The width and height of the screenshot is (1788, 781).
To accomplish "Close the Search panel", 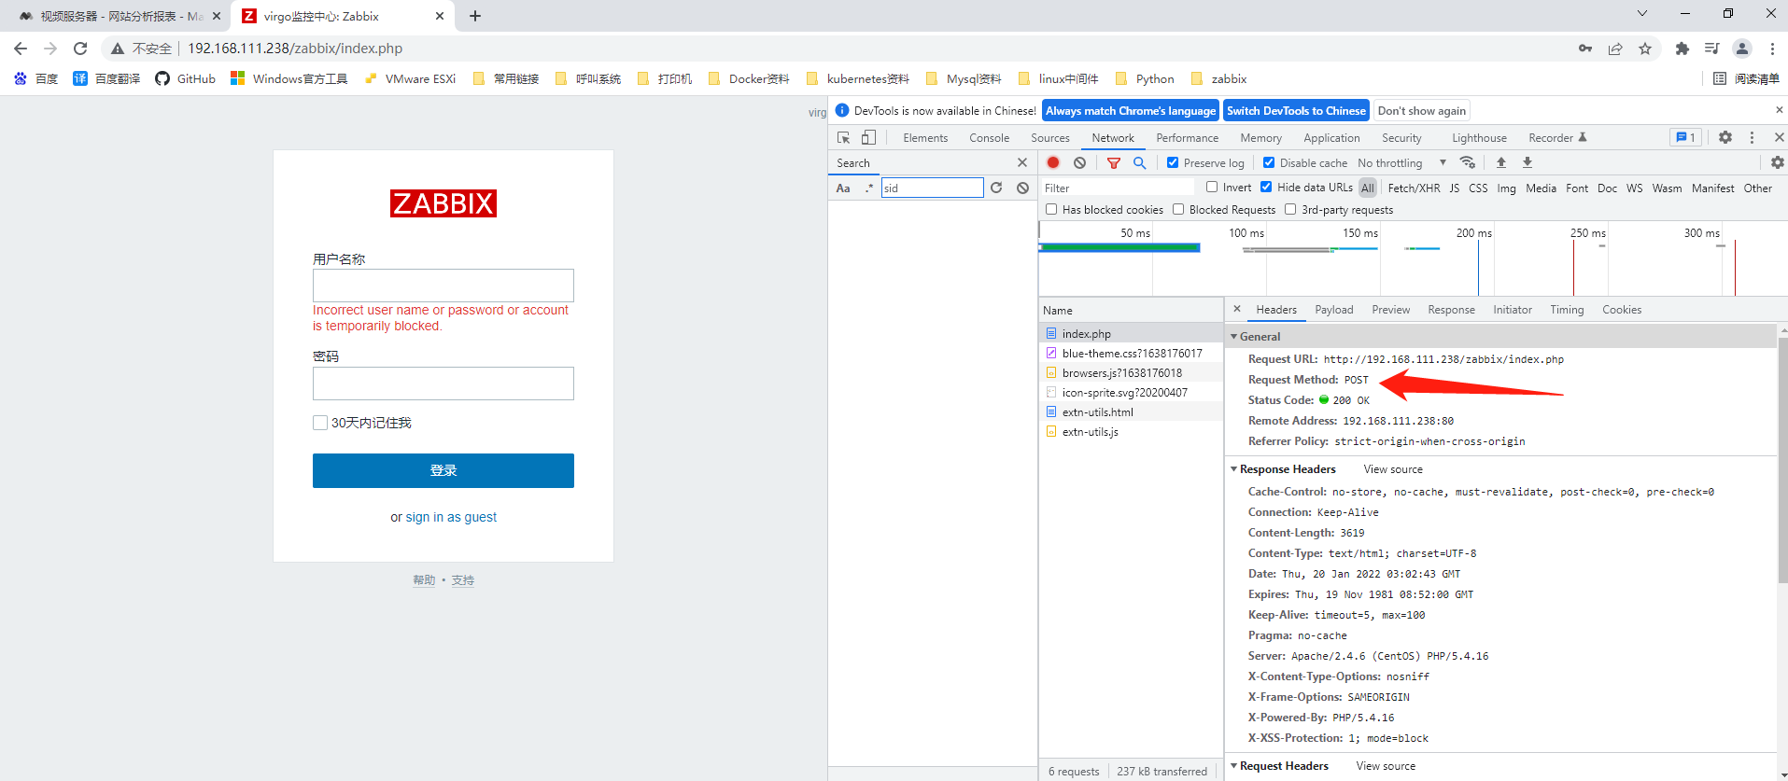I will tap(1022, 162).
